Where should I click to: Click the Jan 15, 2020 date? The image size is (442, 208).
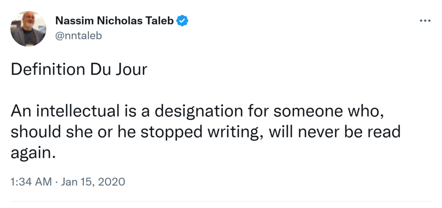[x=93, y=182]
